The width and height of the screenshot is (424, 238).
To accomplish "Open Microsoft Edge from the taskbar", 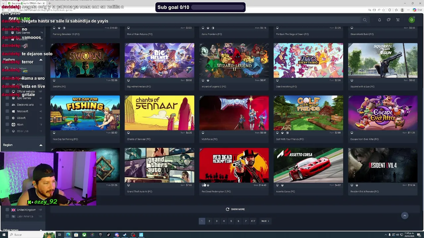I will [68, 235].
